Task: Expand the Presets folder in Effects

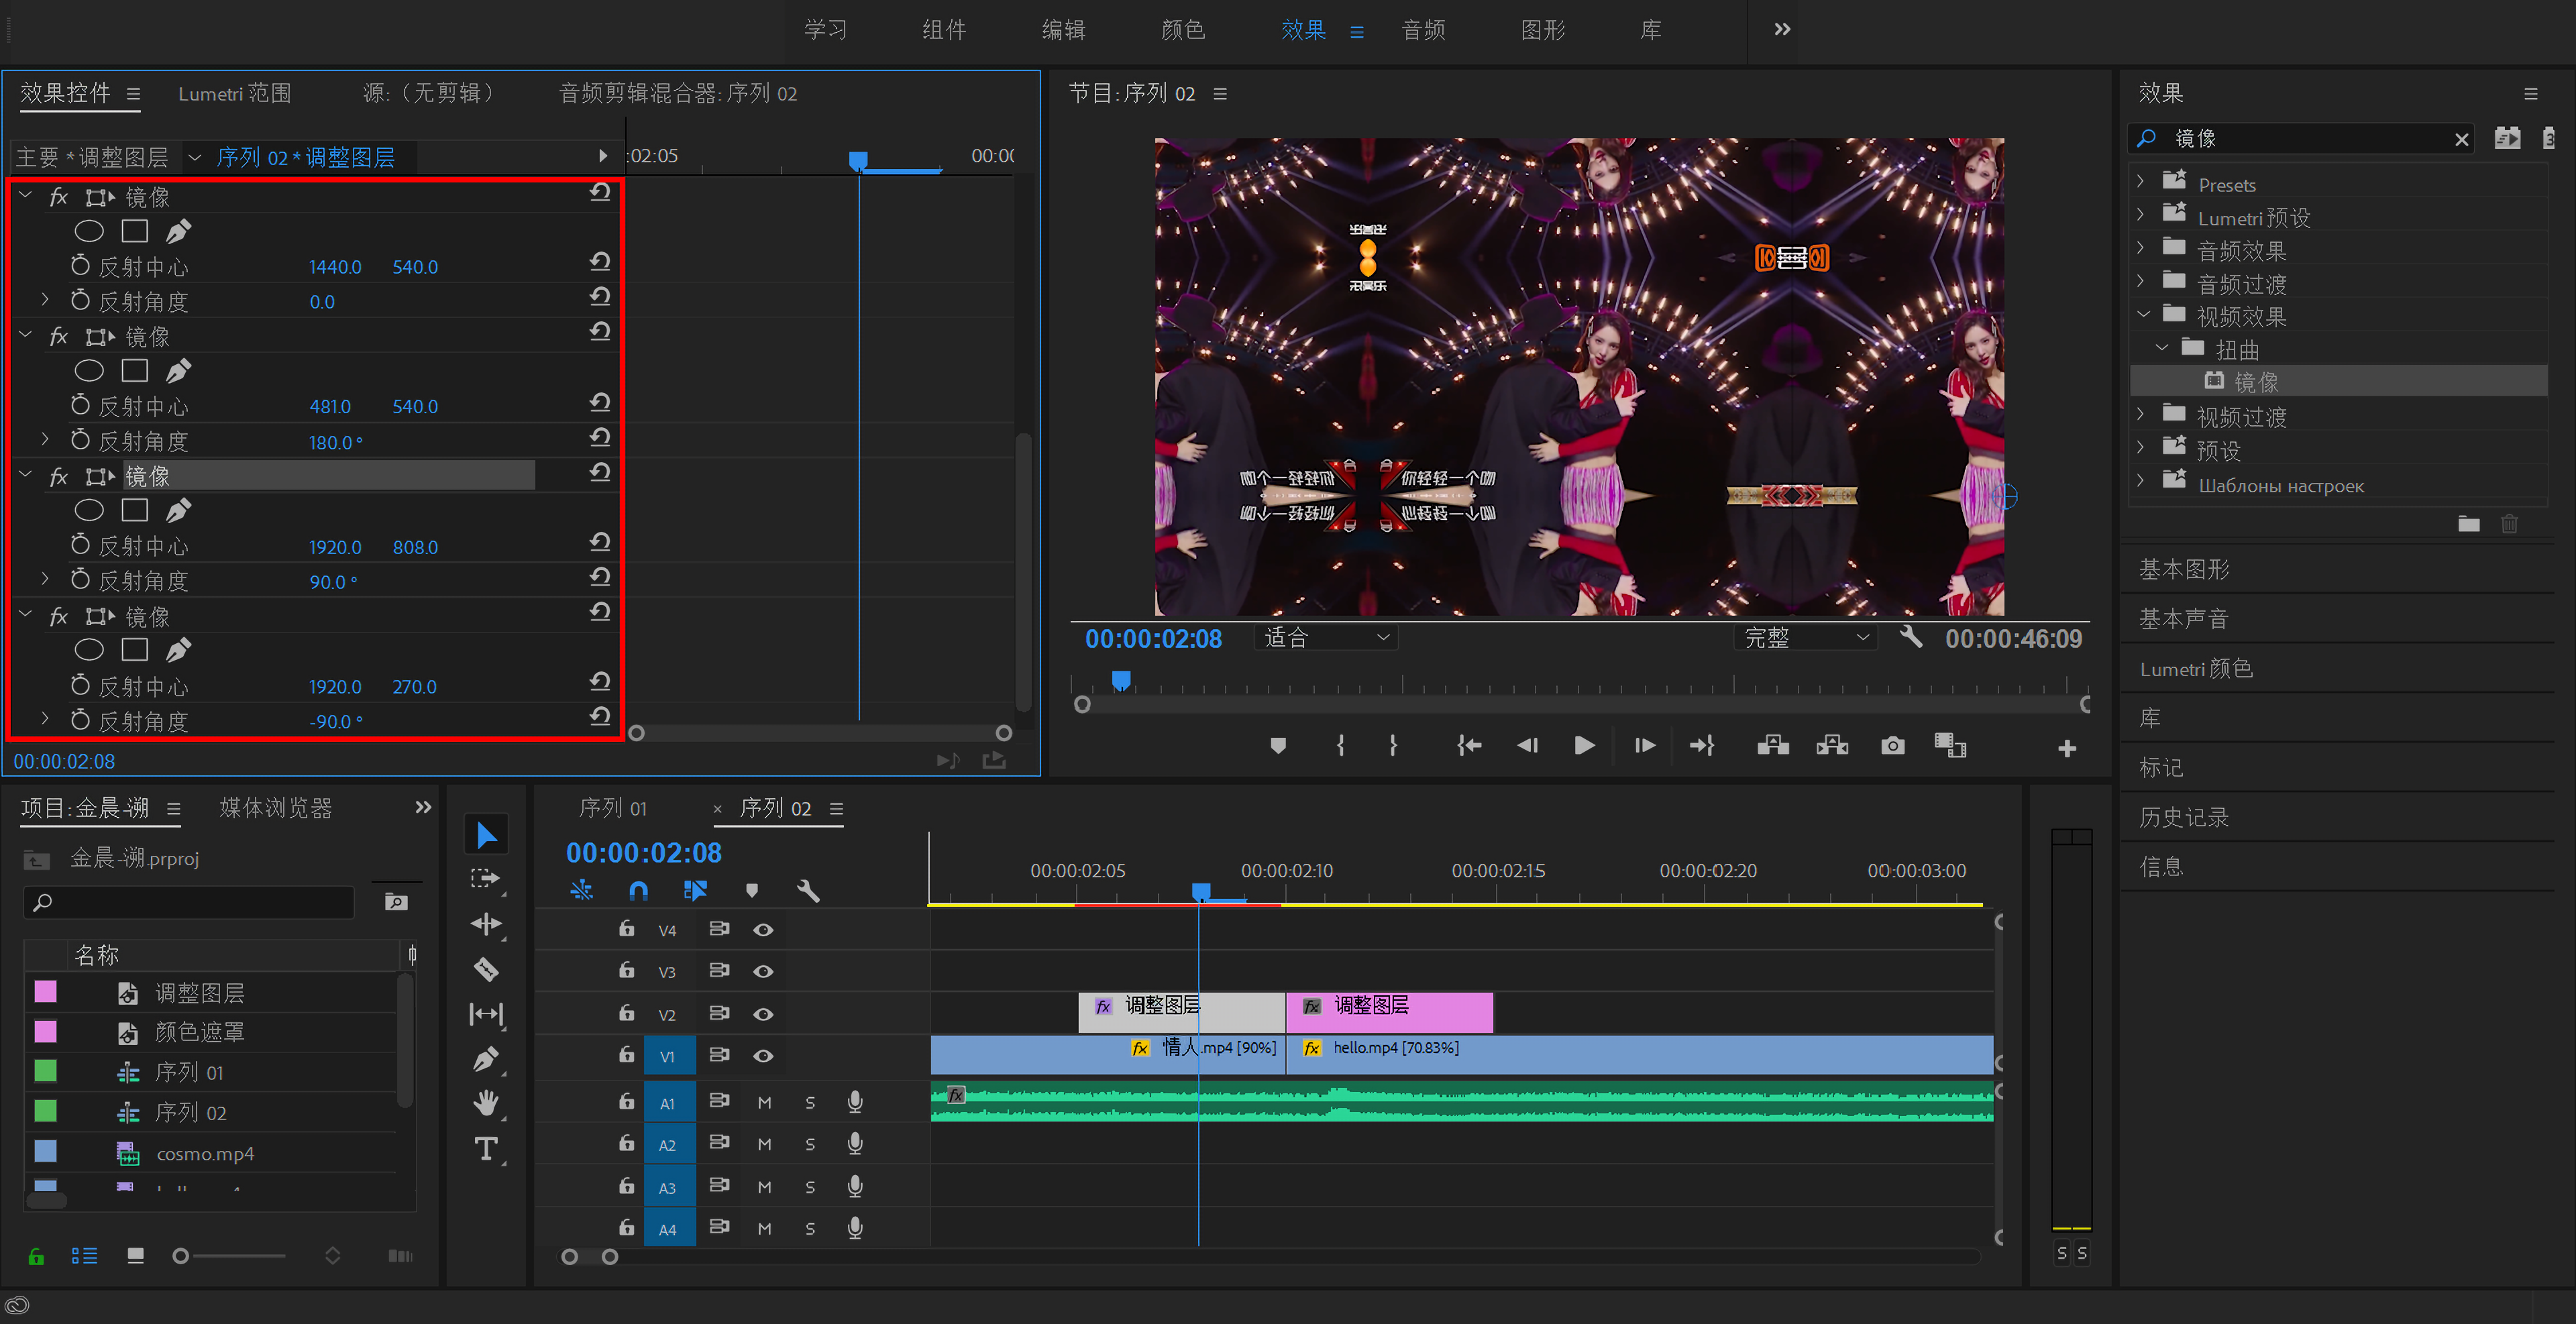Action: coord(2140,183)
